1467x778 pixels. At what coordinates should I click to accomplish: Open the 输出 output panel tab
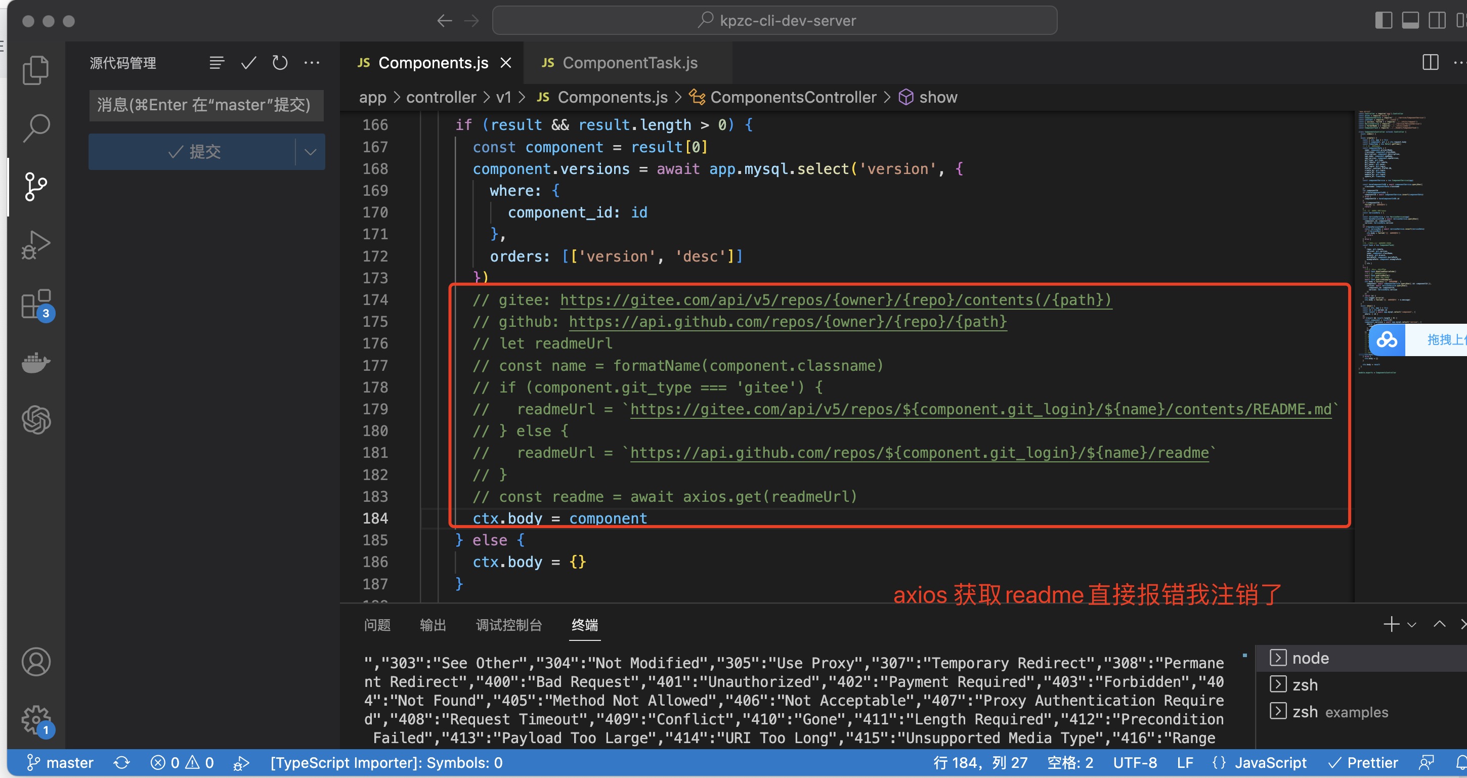pos(433,625)
